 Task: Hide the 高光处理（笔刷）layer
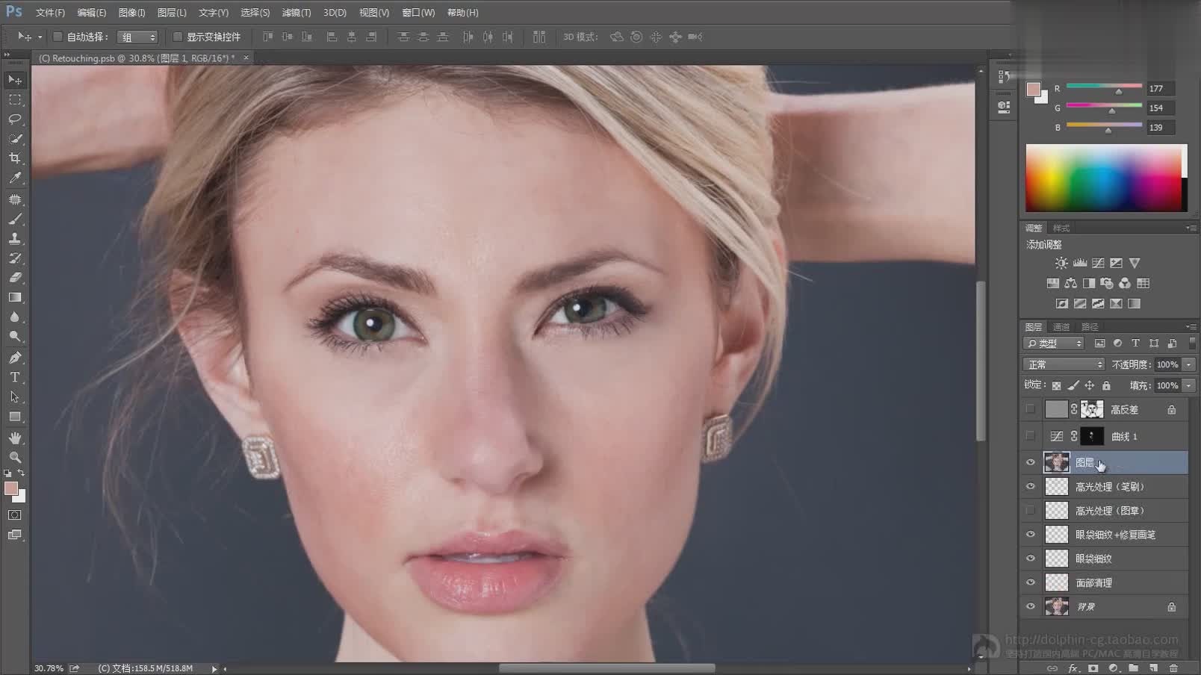point(1031,487)
